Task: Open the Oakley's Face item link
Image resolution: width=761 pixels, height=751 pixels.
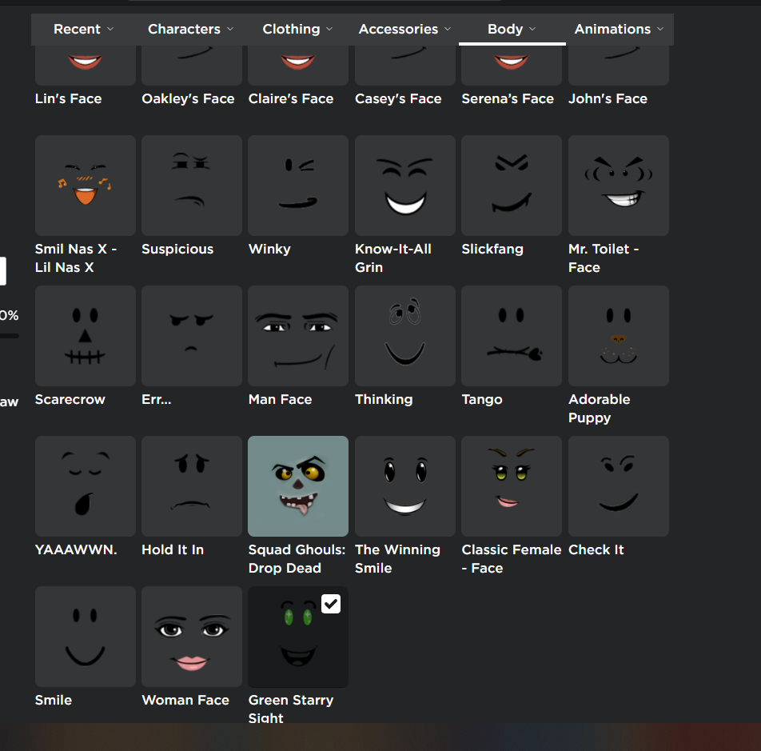Action: pyautogui.click(x=188, y=99)
